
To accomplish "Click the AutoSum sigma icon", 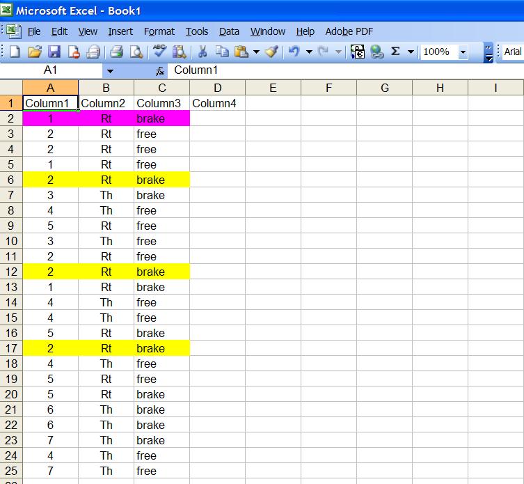I will pos(396,52).
